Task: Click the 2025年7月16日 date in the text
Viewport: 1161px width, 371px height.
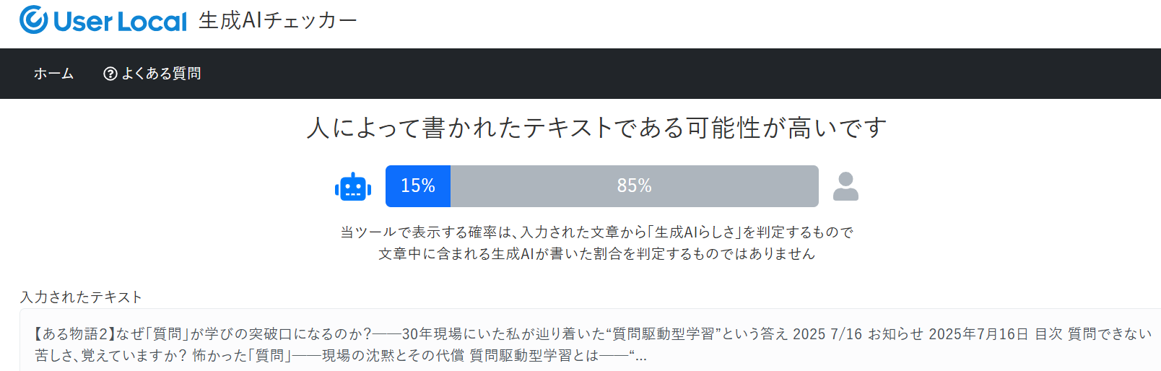Action: tap(978, 334)
